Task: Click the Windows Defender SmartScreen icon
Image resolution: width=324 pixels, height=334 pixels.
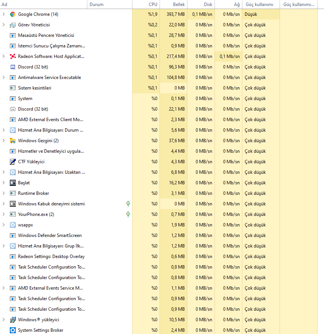Action: point(13,235)
